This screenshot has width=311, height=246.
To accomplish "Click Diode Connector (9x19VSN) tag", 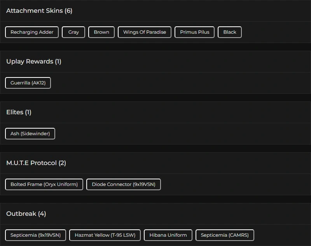I will pyautogui.click(x=124, y=184).
